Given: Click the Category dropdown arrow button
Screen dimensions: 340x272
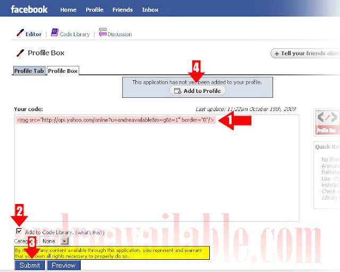Looking at the screenshot, I should 65,241.
